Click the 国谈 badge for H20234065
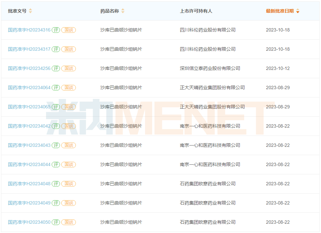 [69, 107]
